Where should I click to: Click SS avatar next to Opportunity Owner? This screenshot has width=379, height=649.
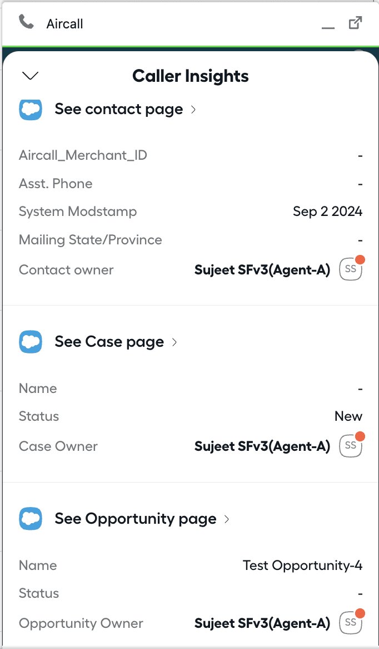pyautogui.click(x=350, y=623)
